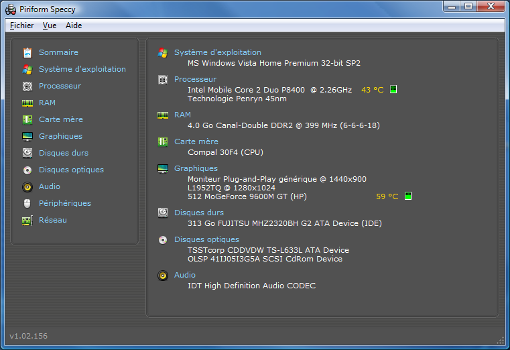Click the hard disk icon in summary panel
510x350 pixels.
click(x=163, y=213)
